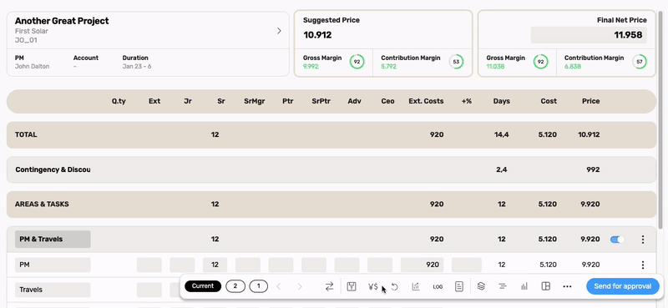Click Duration value Jan 23 - 6
This screenshot has height=308, width=668.
pos(137,67)
